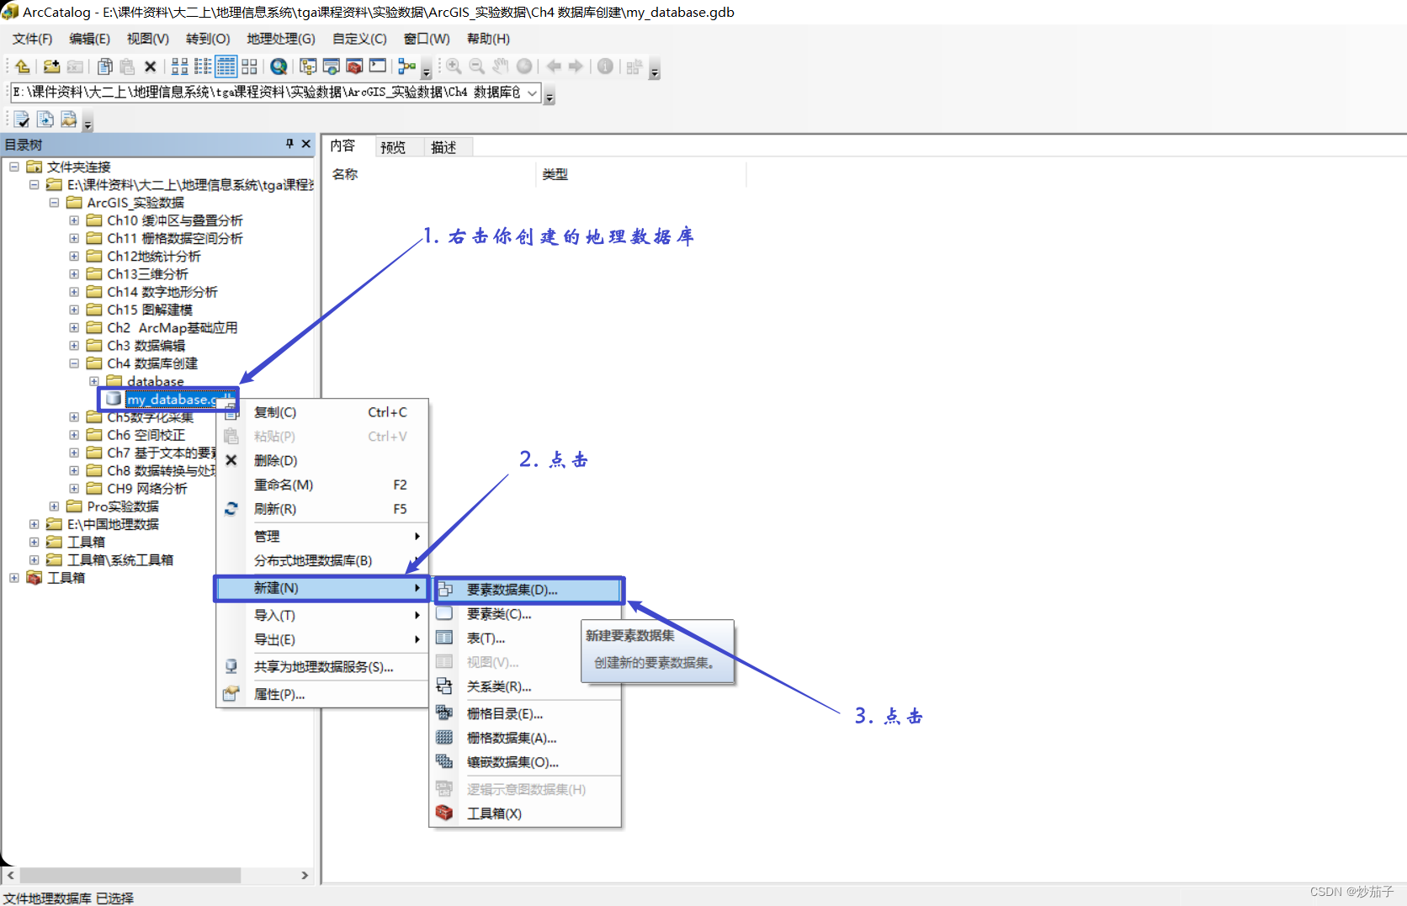Viewport: 1407px width, 906px height.
Task: Close the 目录树 catalog tree panel
Action: (306, 144)
